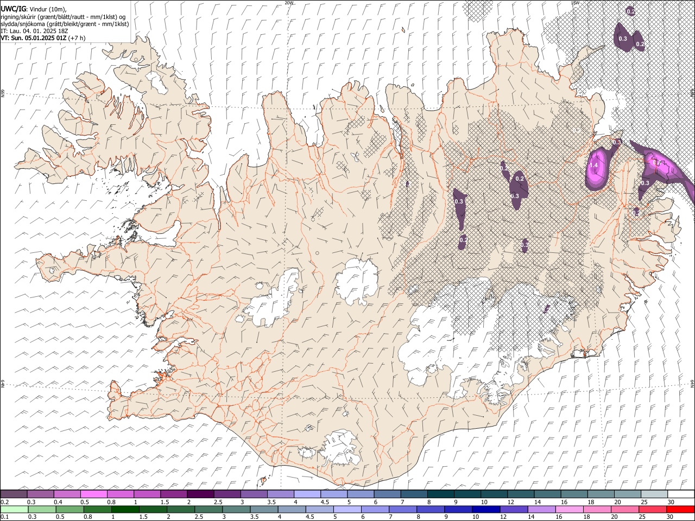The image size is (695, 521).
Task: Select the 'Vindur (10m)' header text
Action: coord(47,9)
